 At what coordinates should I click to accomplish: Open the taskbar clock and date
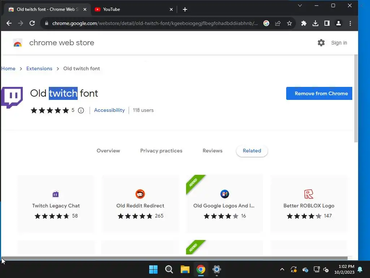(344, 269)
